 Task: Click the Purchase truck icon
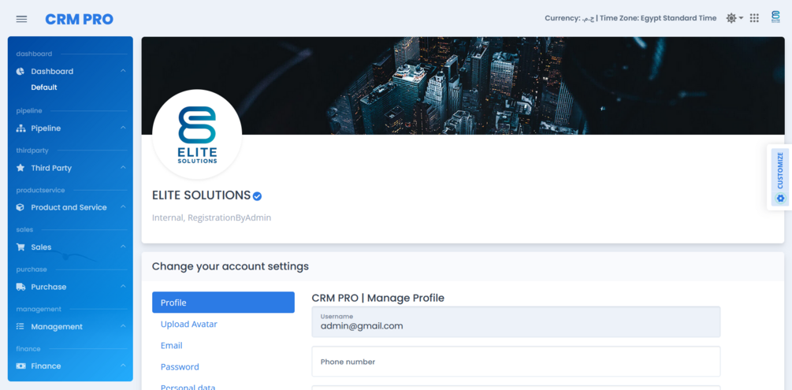tap(20, 287)
